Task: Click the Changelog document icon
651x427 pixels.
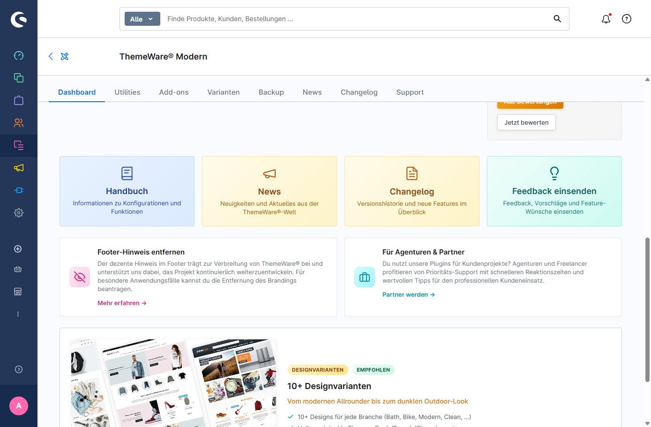Action: click(x=412, y=173)
